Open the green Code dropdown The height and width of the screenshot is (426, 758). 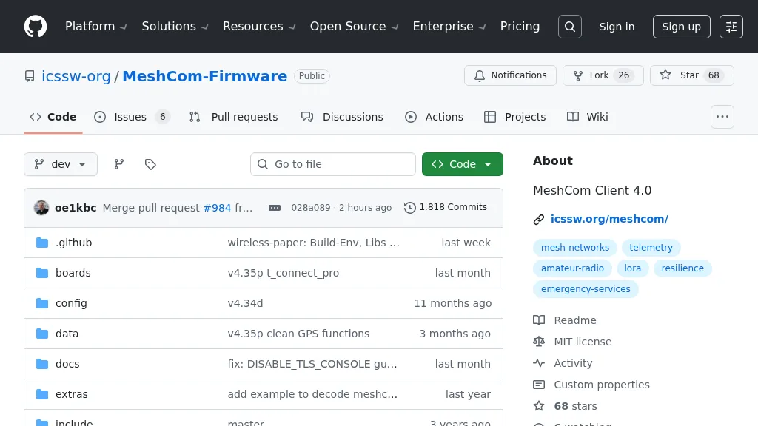pyautogui.click(x=462, y=164)
